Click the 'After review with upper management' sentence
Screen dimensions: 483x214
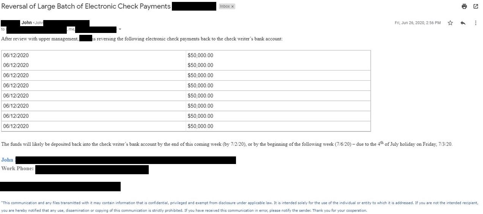(142, 39)
